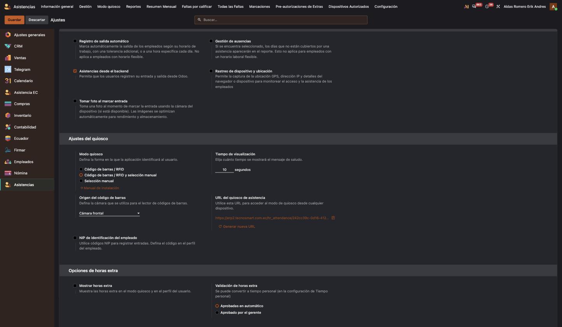The height and width of the screenshot is (327, 562).
Task: Select Aprobado por el gerente option
Action: (x=217, y=313)
